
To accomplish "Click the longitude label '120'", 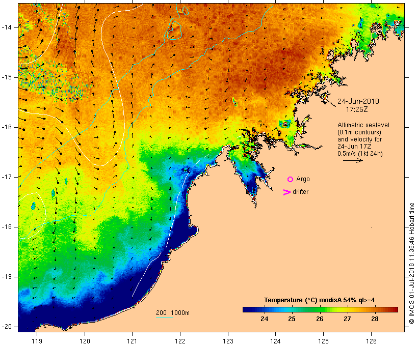I will click(85, 341).
